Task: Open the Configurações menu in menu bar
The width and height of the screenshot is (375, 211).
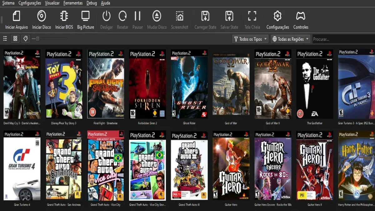Action: 30,3
